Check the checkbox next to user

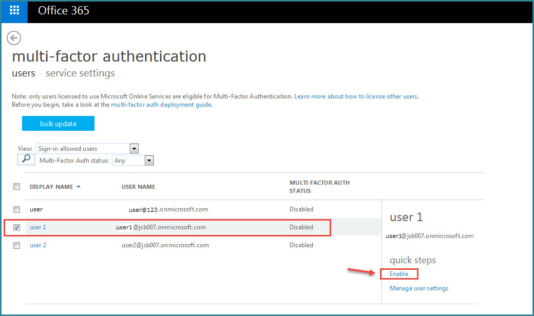(16, 209)
